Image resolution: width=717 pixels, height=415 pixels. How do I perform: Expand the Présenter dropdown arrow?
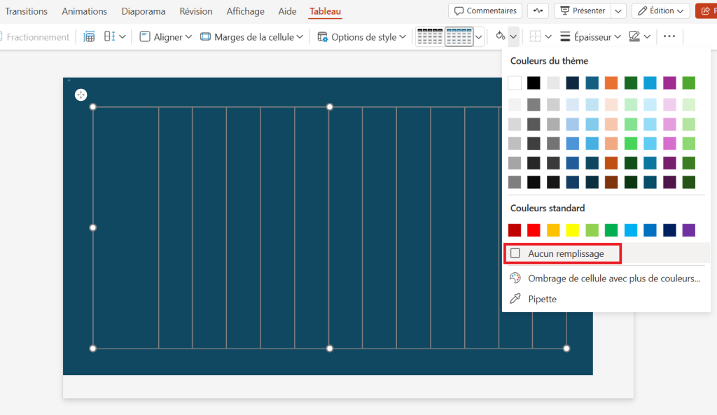click(618, 10)
